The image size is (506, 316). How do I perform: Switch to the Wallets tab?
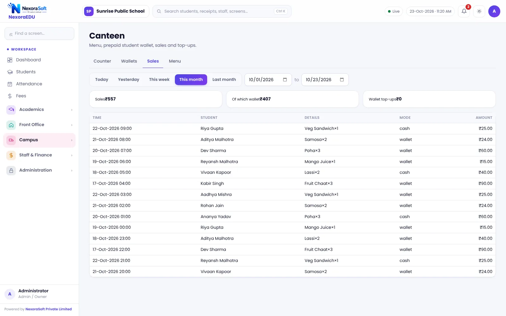coord(129,61)
